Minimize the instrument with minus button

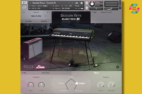pos(120,4)
